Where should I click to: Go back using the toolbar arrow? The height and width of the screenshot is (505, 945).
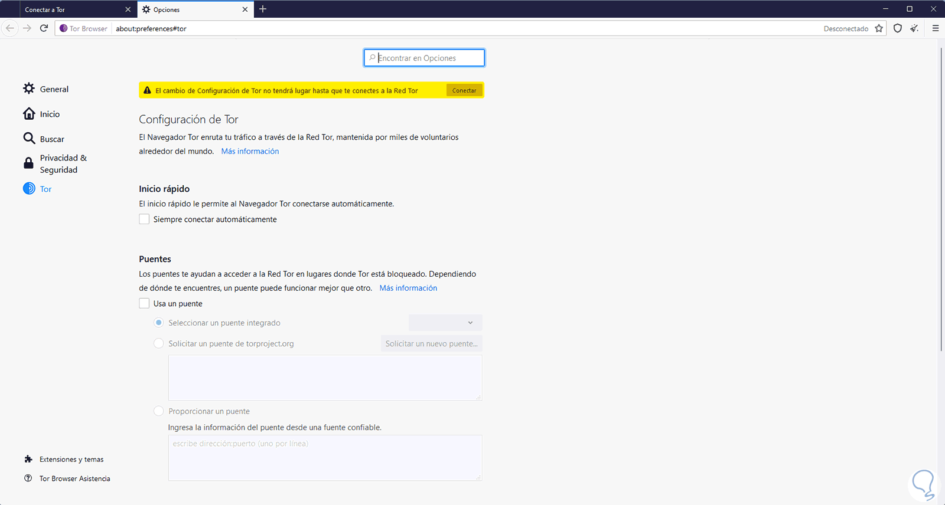pos(9,28)
